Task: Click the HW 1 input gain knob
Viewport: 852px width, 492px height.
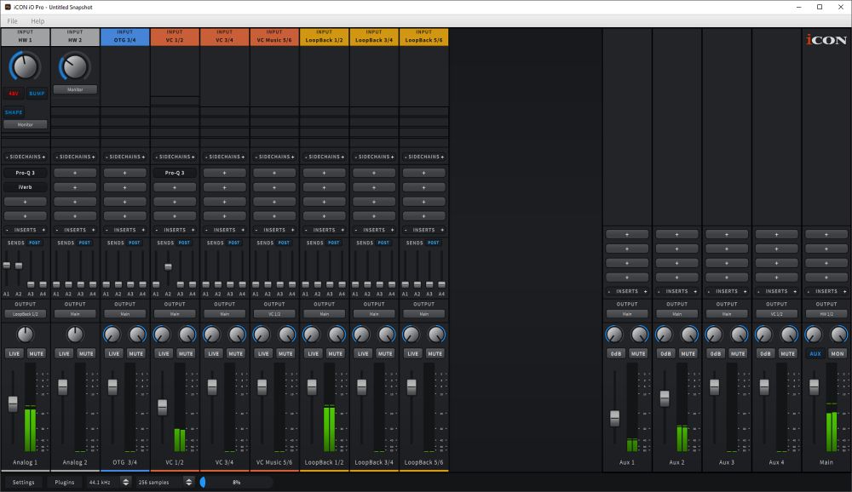Action: point(25,66)
